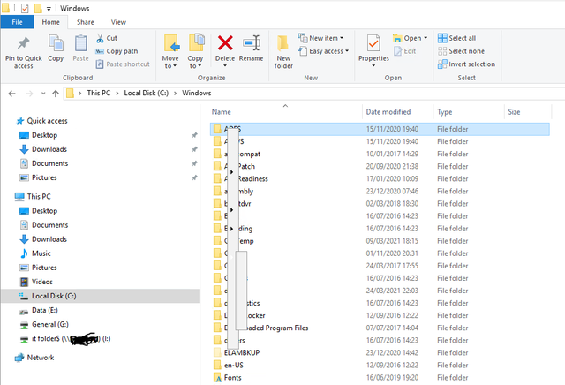Switch to the View ribbon tab
565x385 pixels.
[118, 22]
